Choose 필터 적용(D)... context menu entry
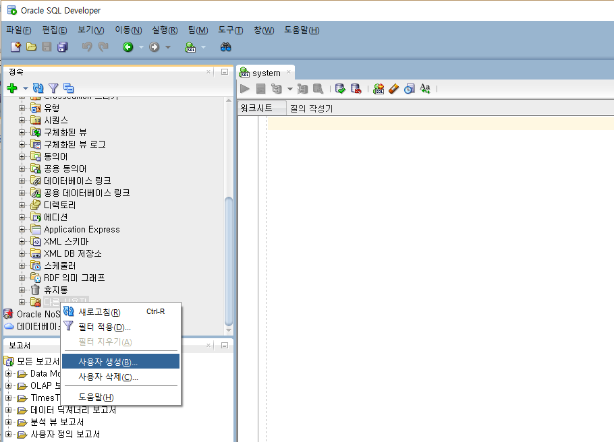The width and height of the screenshot is (614, 442). (x=121, y=327)
